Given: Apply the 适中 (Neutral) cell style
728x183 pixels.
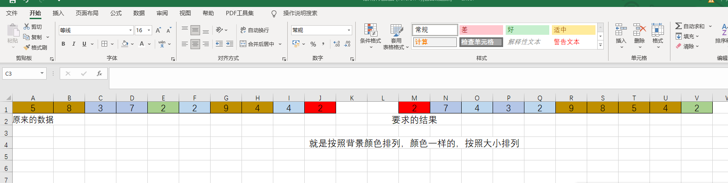Looking at the screenshot, I should click(573, 30).
